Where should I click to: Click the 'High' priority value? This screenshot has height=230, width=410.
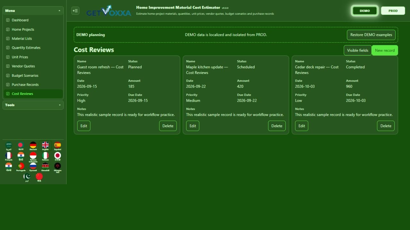coord(81,100)
